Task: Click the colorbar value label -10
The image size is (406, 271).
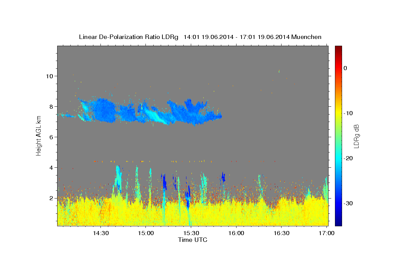Action: (348, 113)
